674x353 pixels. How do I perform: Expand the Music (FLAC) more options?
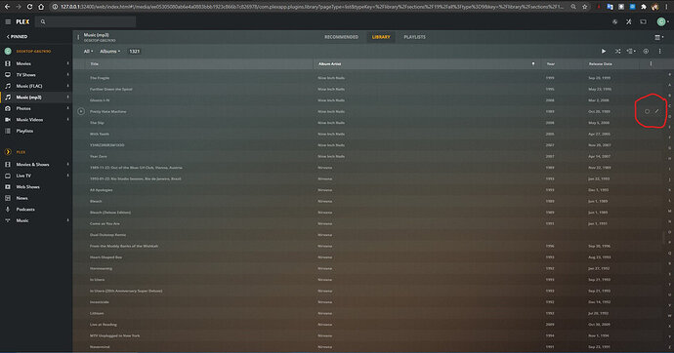68,86
